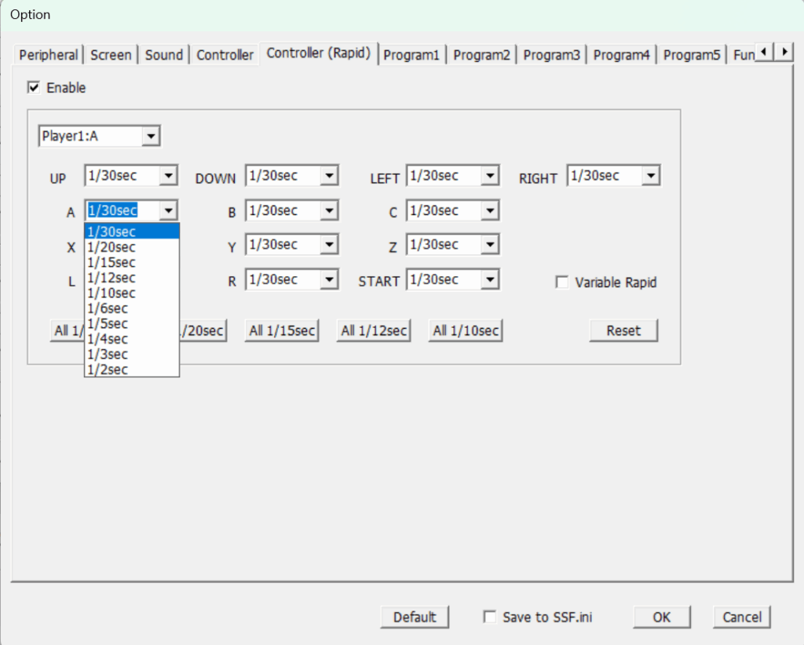Choose 1/10sec from the open list
This screenshot has width=804, height=645.
tap(111, 293)
